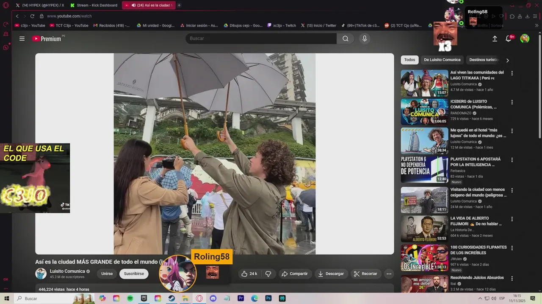This screenshot has height=304, width=542.
Task: Open YouTube notifications bell
Action: pos(509,38)
